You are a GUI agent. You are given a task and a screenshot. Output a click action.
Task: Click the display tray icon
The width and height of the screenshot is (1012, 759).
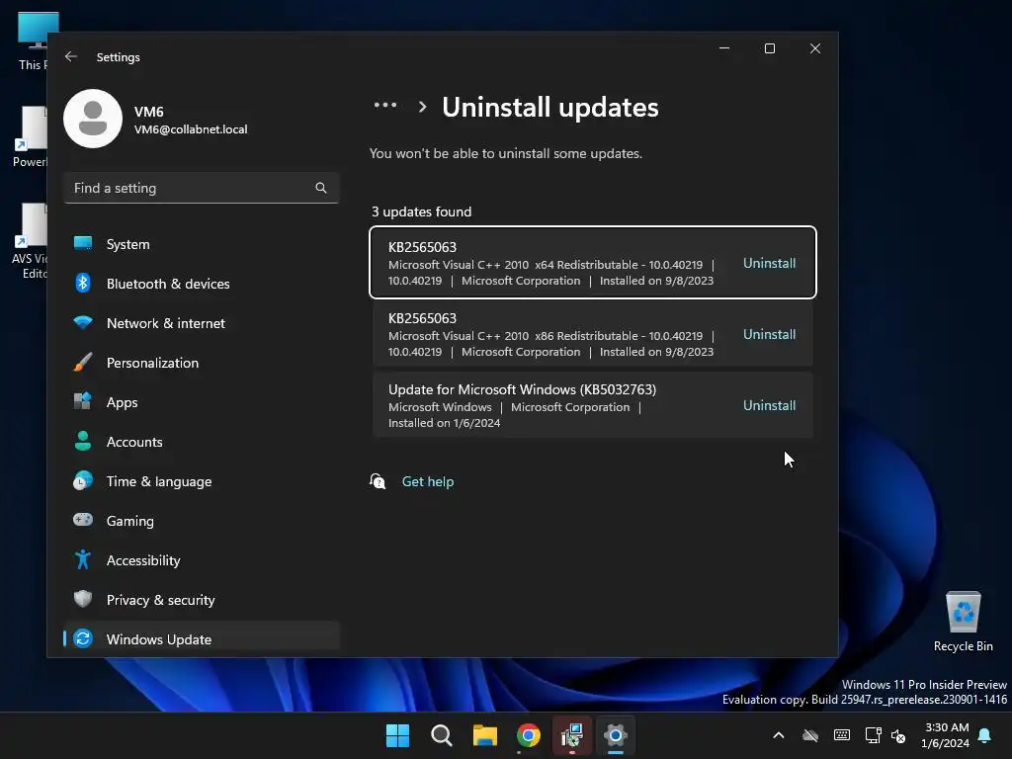point(873,735)
